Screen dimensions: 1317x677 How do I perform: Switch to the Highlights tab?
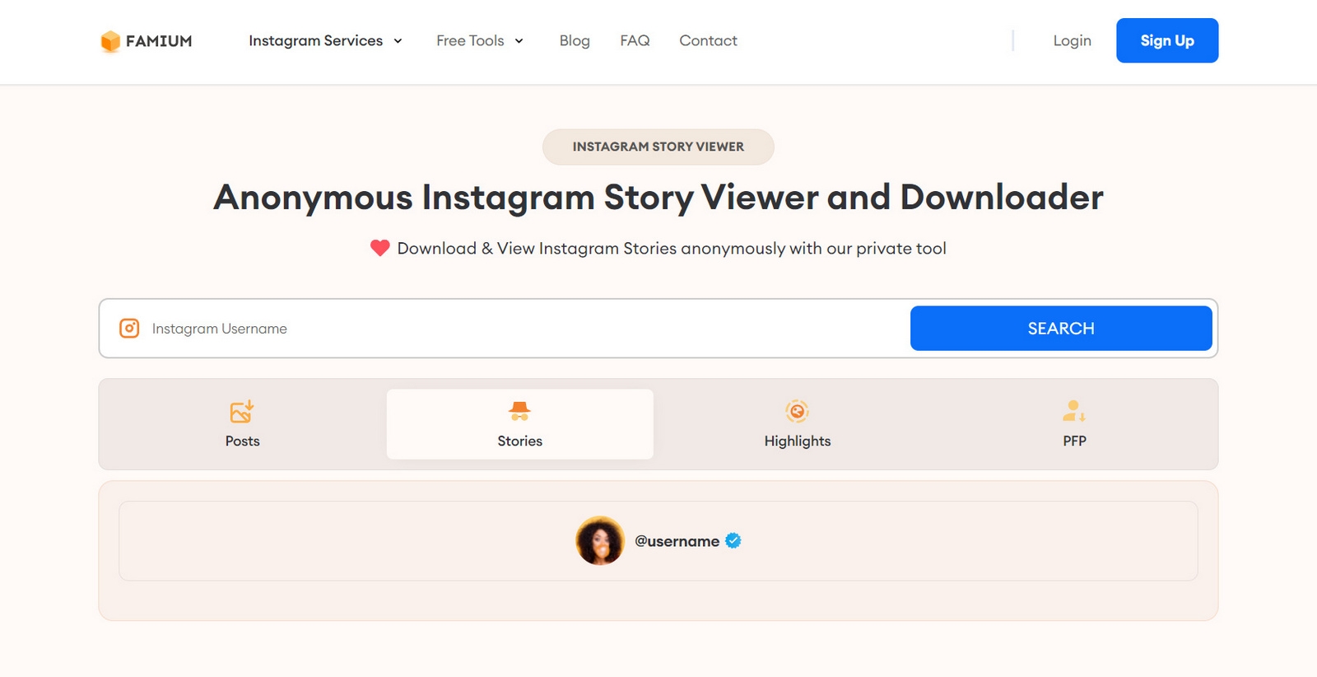[798, 424]
